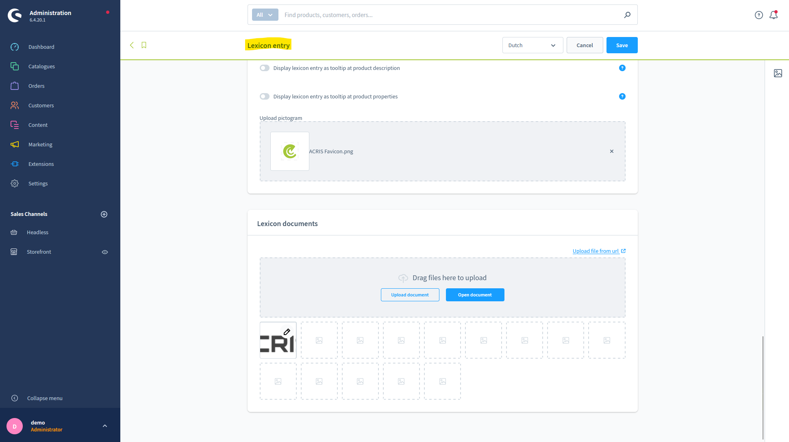Screen dimensions: 789x442
Task: Open the Settings menu item
Action: point(38,183)
